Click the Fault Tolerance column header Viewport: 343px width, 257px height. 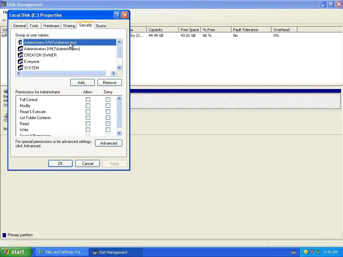pyautogui.click(x=251, y=30)
